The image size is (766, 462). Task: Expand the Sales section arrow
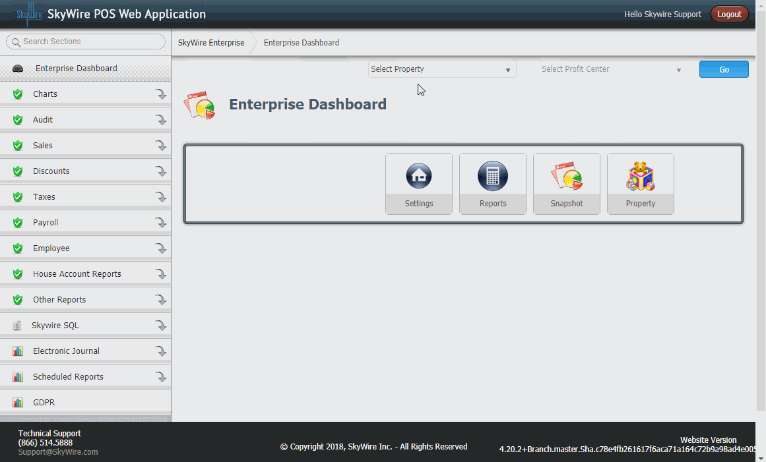click(x=161, y=146)
